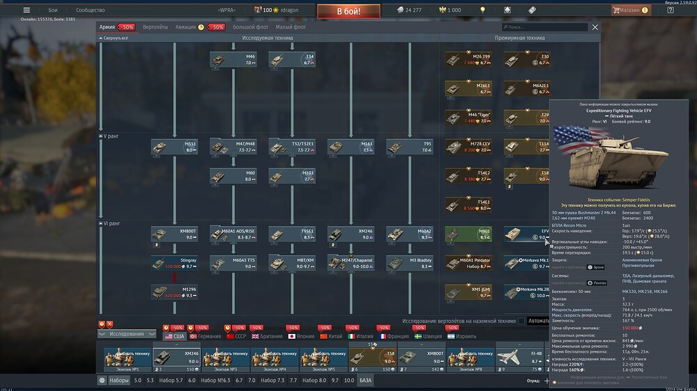Expand T32/T32E1 vehicle group
The image size is (697, 391).
[291, 147]
